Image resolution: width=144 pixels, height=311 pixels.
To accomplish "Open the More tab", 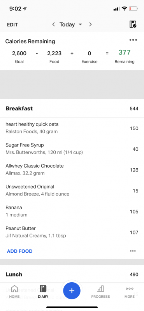I will pos(130,292).
